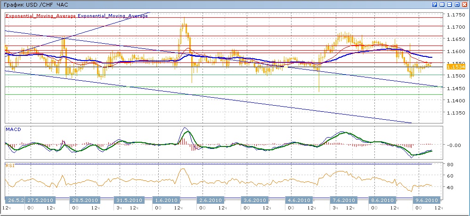470x216 pixels.
Task: Tile charts vertically using the two-column icon
Action: click(x=442, y=4)
